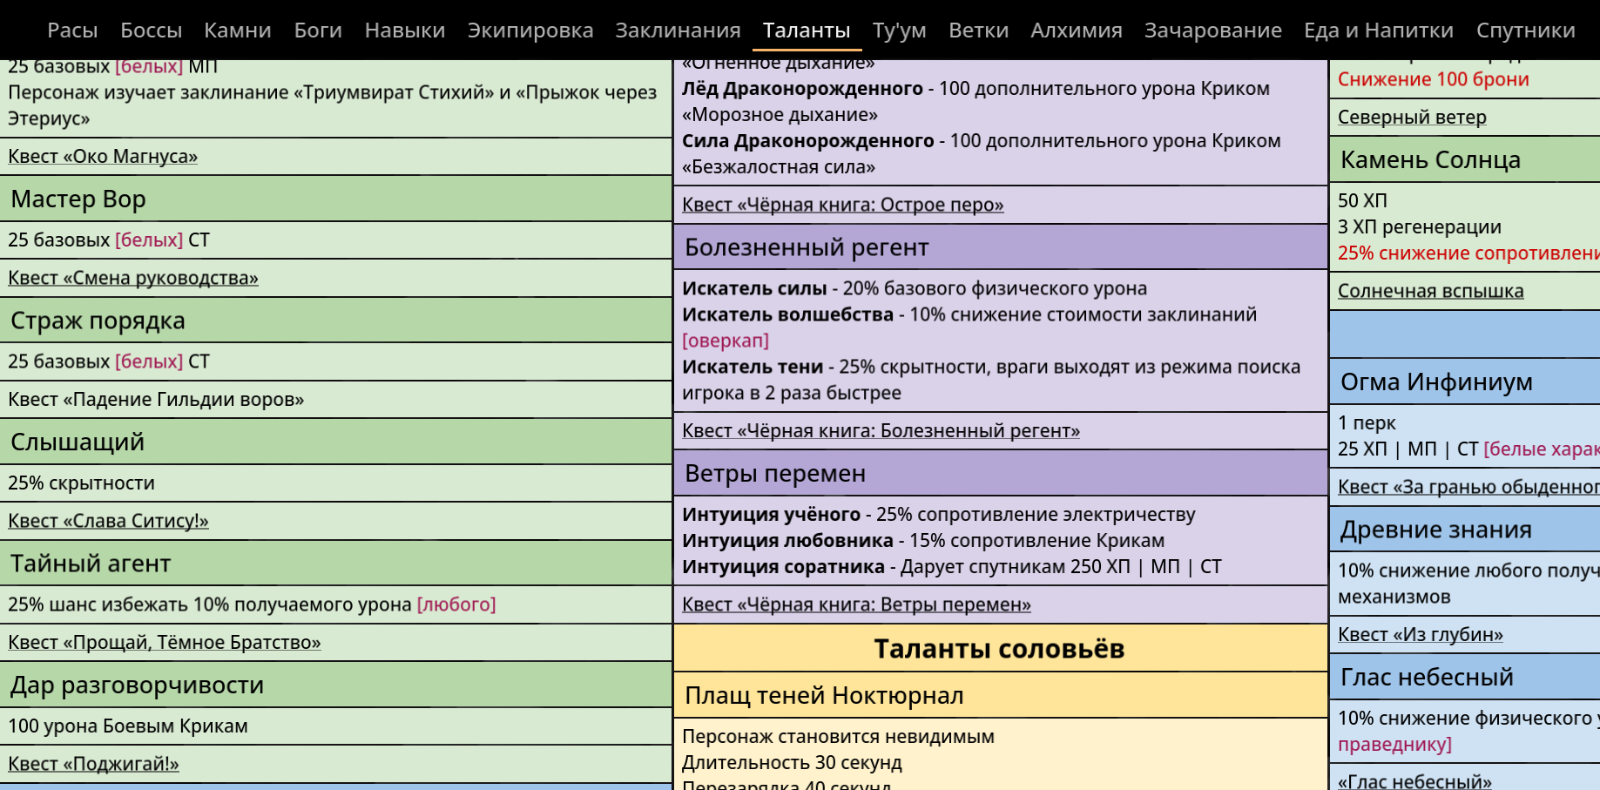Open Квест «Чёрная книга: Острое перо» link
This screenshot has width=1600, height=790.
pos(843,205)
